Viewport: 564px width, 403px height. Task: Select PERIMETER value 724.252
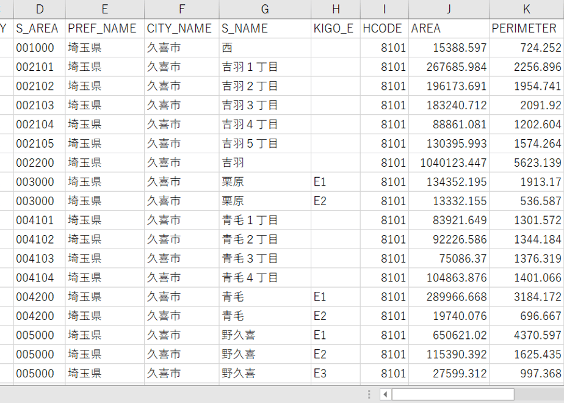527,48
